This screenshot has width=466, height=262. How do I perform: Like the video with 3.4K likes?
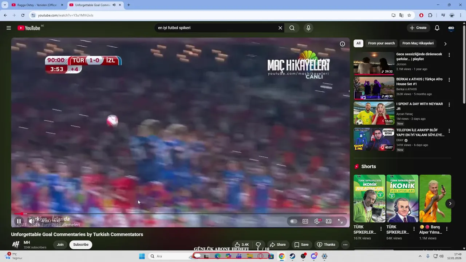point(241,245)
